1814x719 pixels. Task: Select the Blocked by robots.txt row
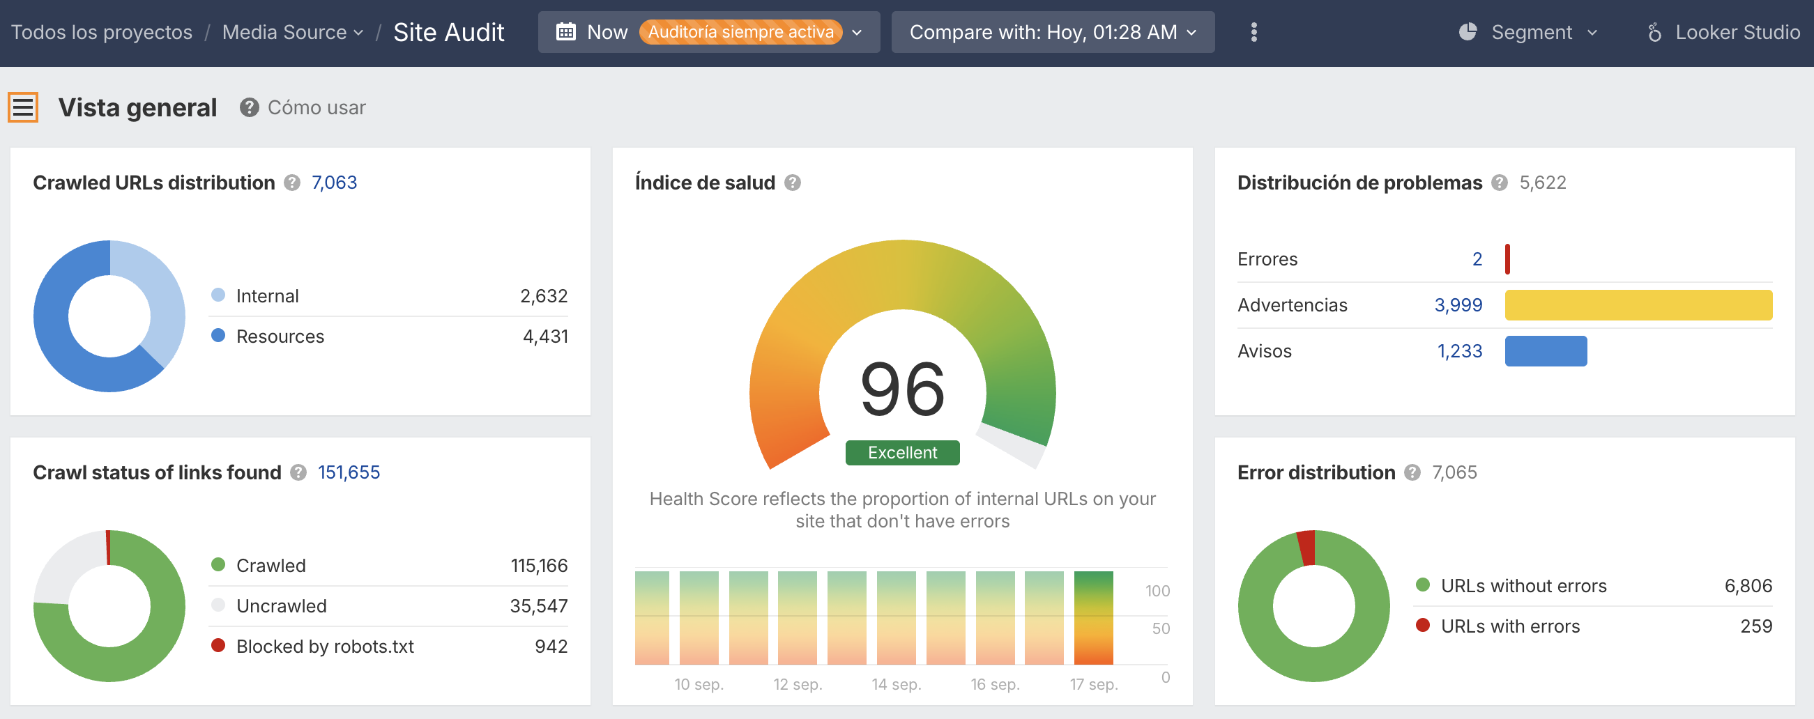click(389, 647)
